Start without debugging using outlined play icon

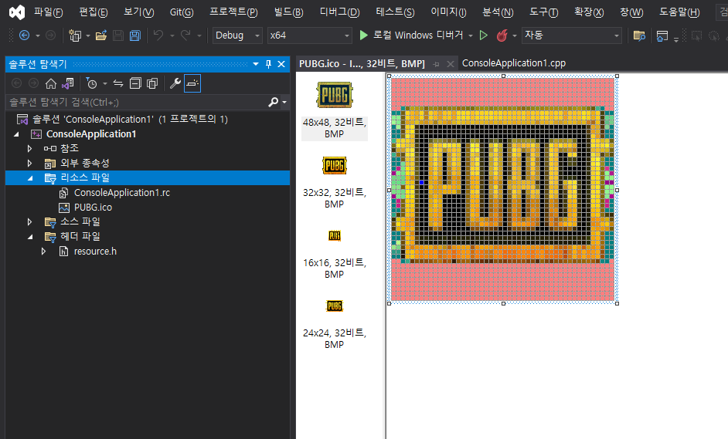click(483, 35)
